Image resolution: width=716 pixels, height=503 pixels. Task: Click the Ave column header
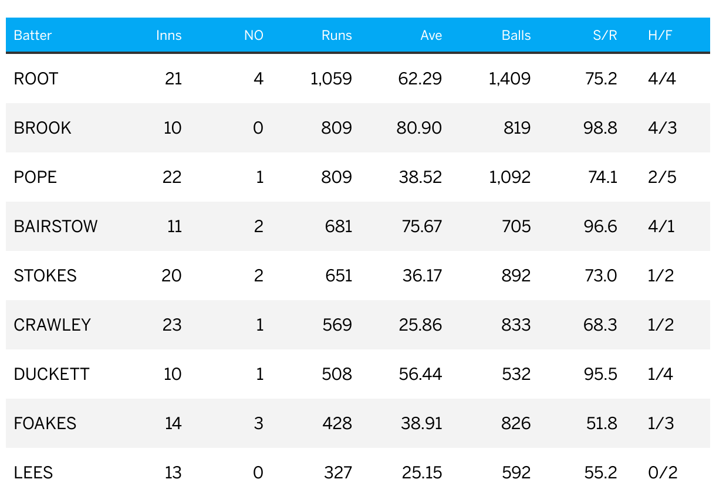pos(431,35)
